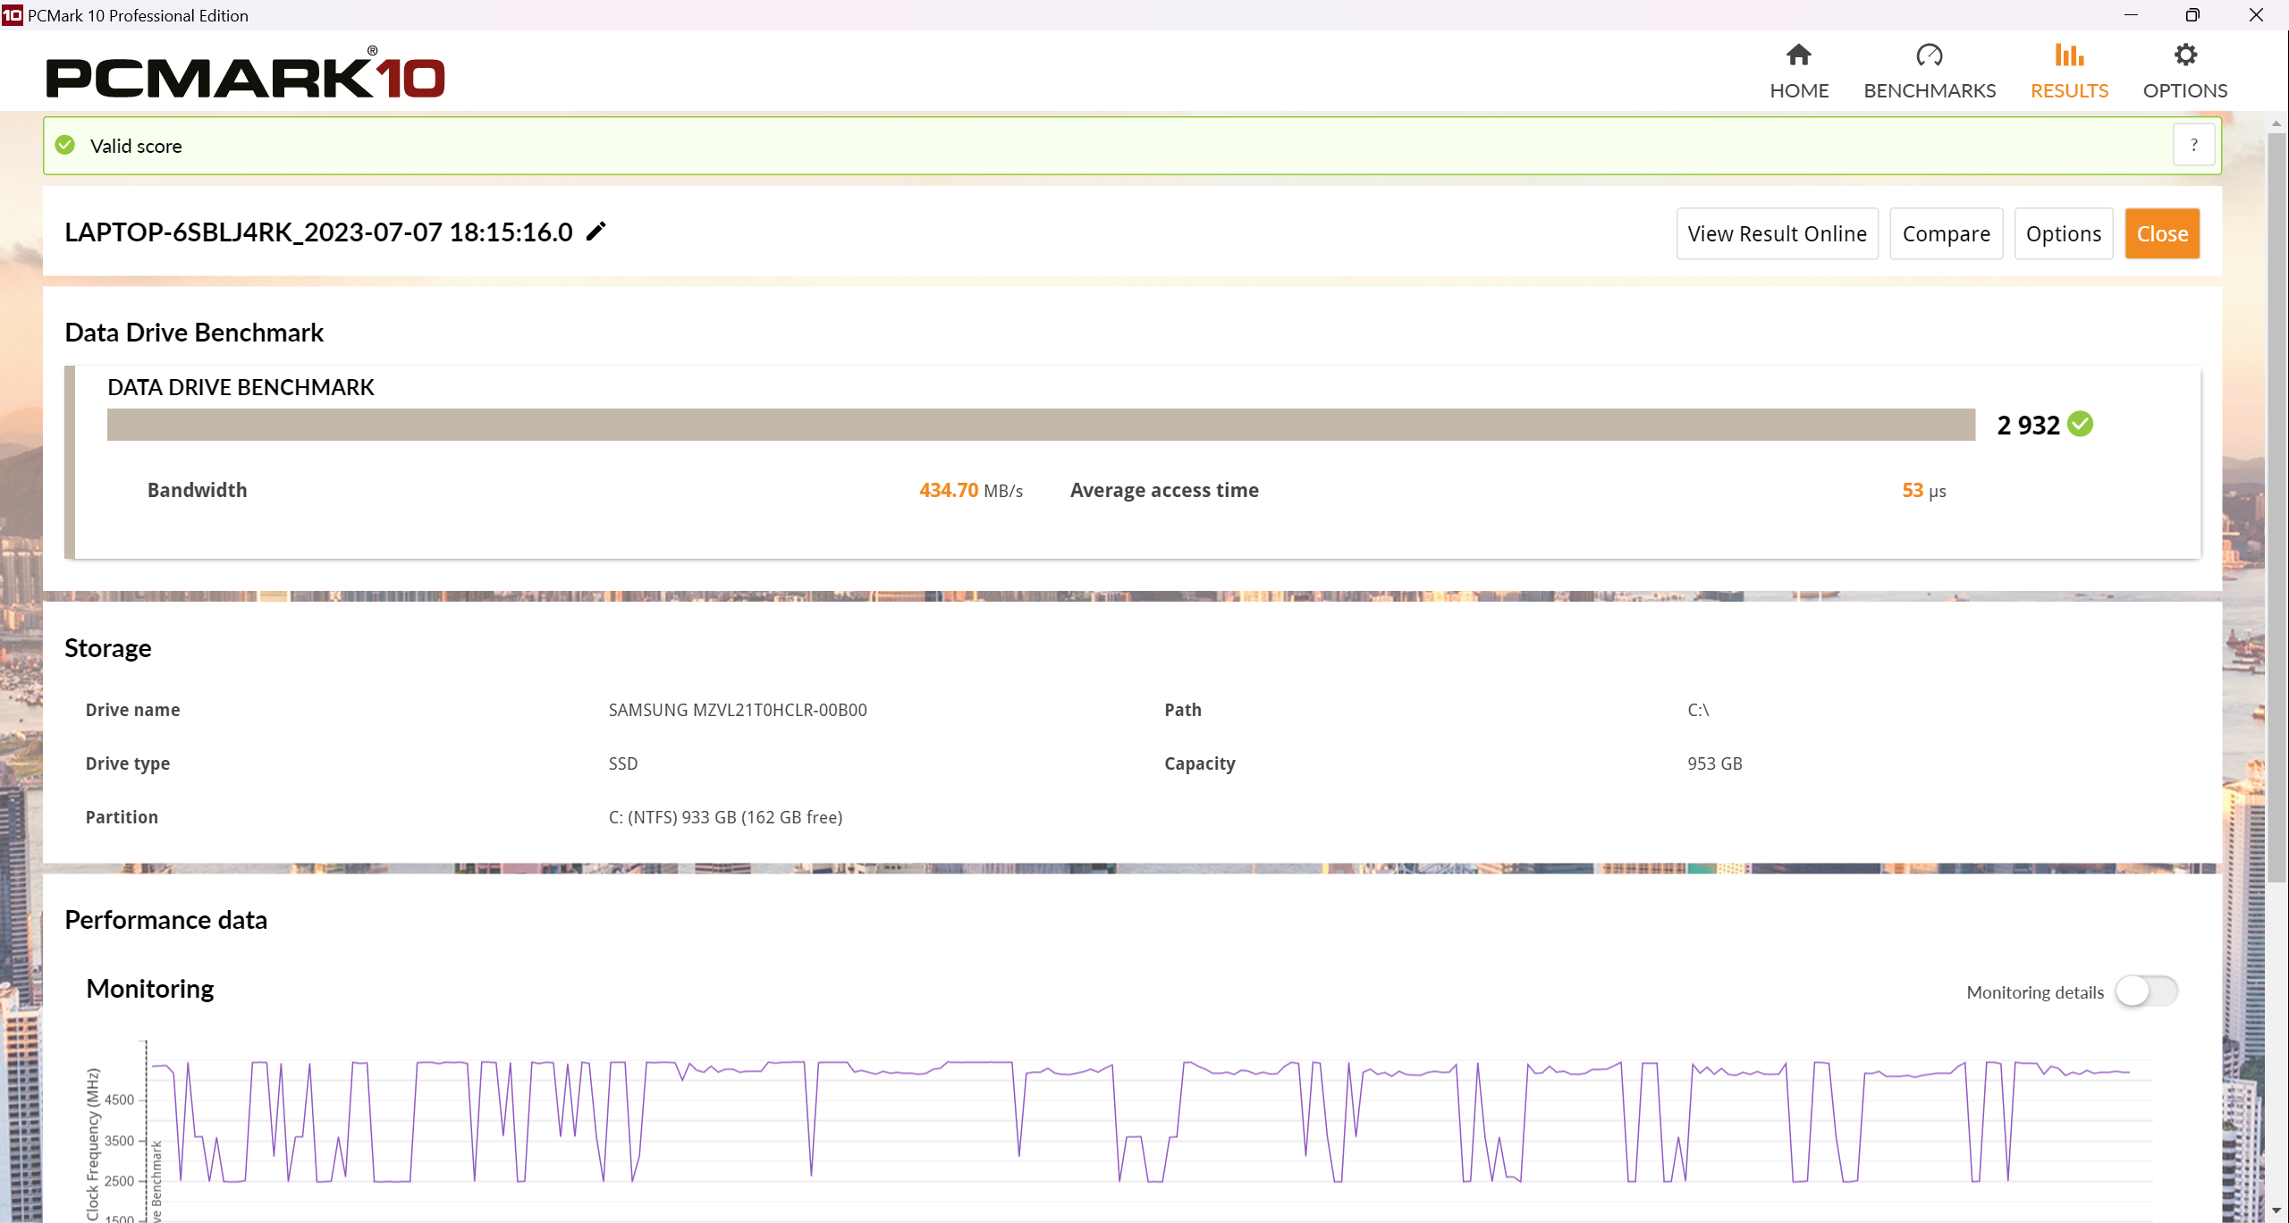Click the Drive name label
This screenshot has width=2289, height=1223.
[x=133, y=710]
